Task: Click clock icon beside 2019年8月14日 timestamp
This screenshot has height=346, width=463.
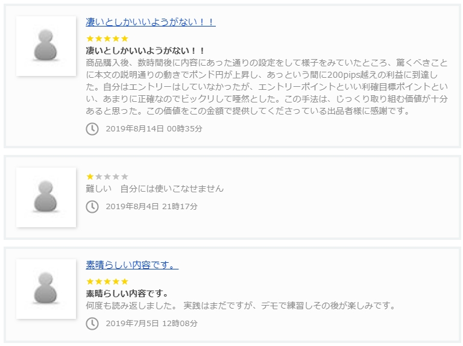Action: click(92, 129)
